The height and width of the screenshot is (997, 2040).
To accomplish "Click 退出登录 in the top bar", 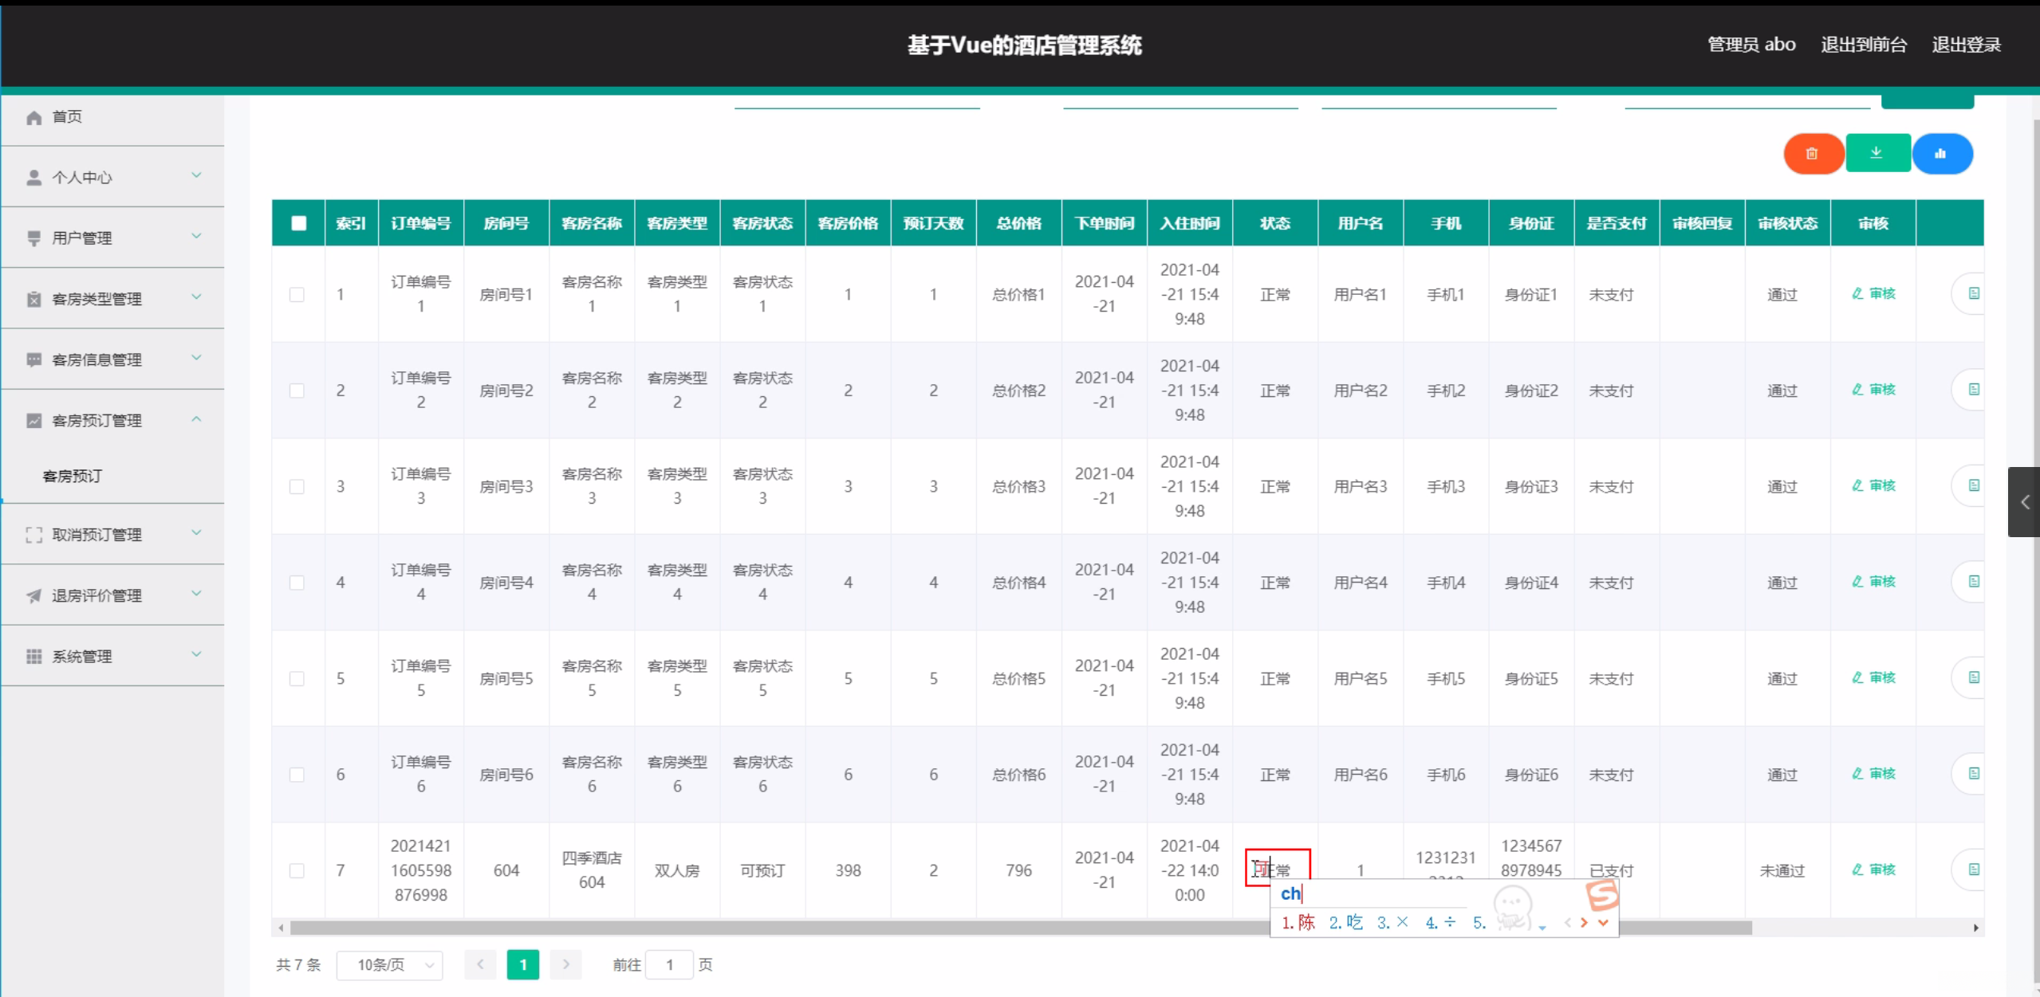I will click(1966, 45).
